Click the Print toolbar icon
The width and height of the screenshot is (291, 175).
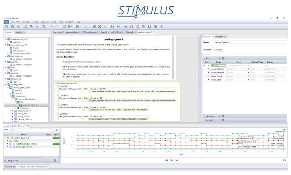(x=12, y=27)
